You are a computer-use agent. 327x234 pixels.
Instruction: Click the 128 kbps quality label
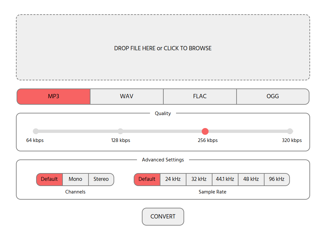120,140
